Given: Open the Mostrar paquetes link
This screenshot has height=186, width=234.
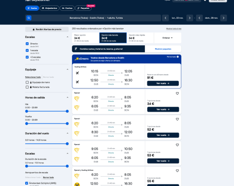Looking at the screenshot, I should [x=163, y=49].
